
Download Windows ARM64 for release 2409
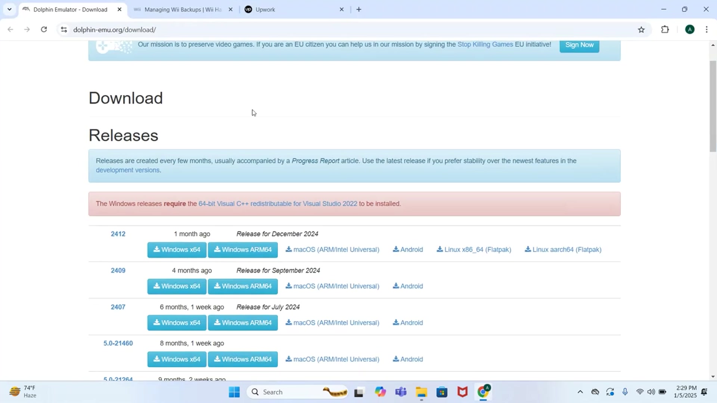tap(243, 286)
